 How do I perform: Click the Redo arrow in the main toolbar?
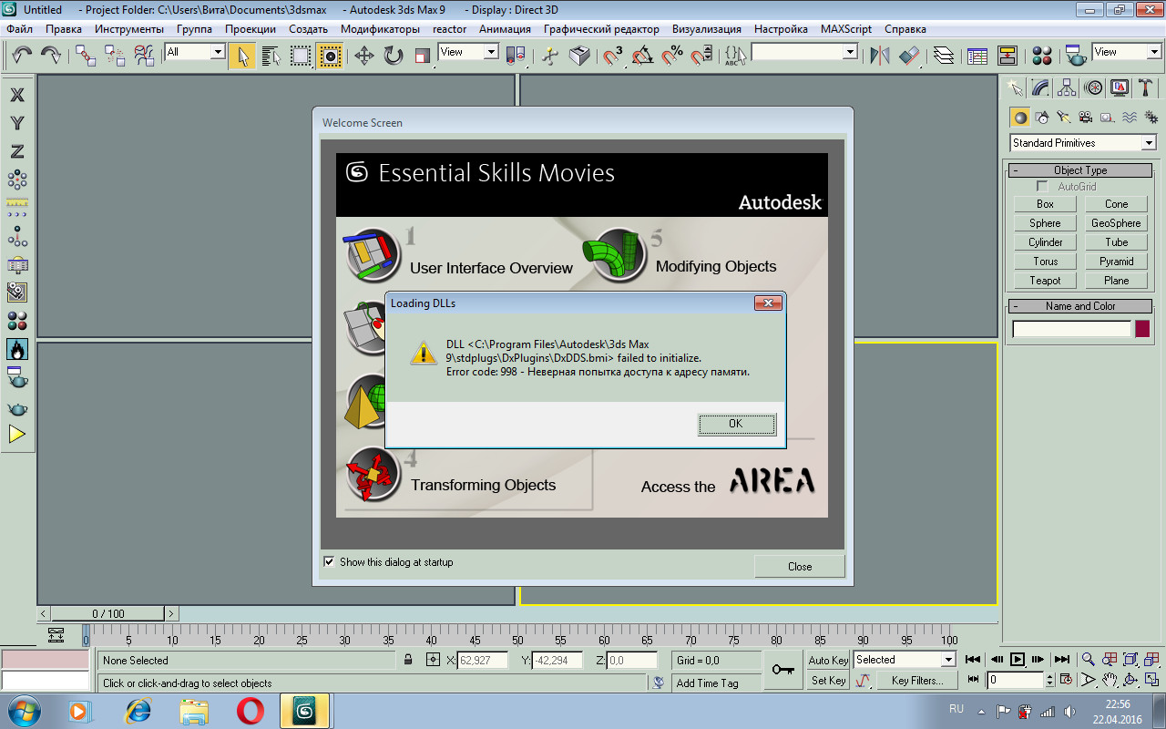point(51,56)
